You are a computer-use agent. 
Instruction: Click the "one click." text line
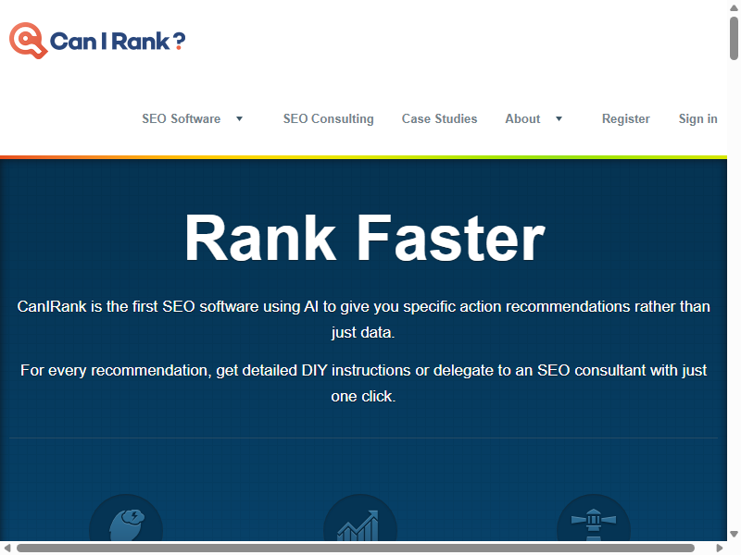coord(363,397)
